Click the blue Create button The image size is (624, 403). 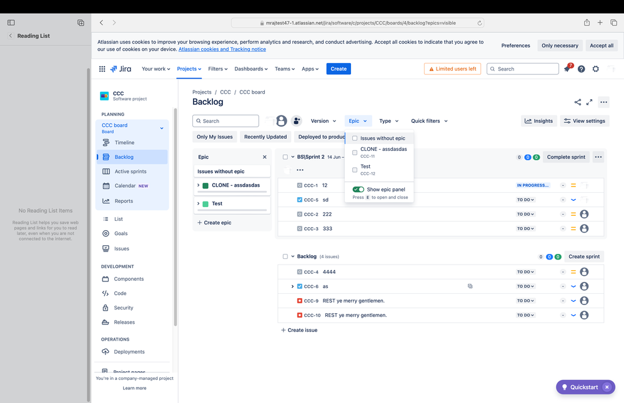click(339, 69)
